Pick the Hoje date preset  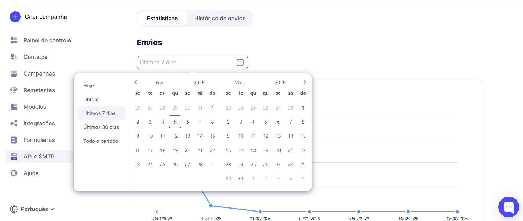pos(89,86)
